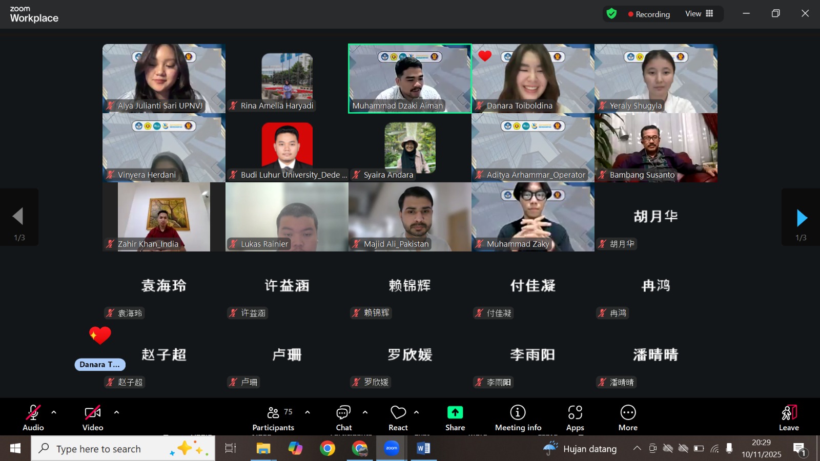Open Meeting info details

click(518, 417)
